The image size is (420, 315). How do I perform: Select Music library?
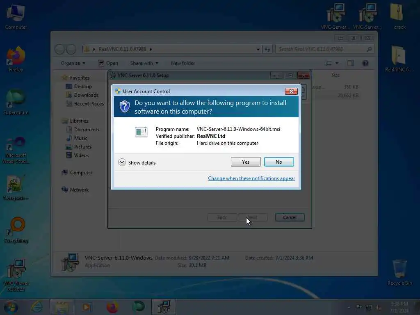tap(80, 138)
